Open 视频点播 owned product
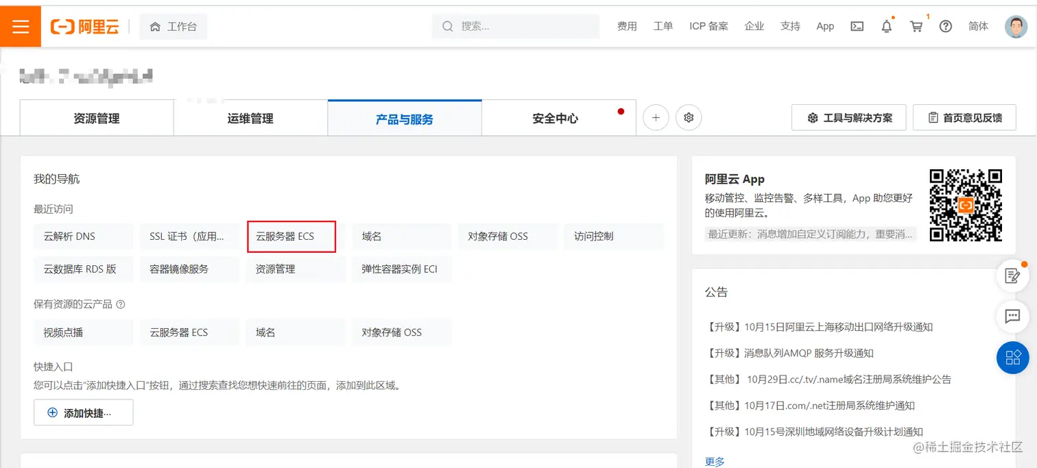The width and height of the screenshot is (1037, 468). point(84,332)
